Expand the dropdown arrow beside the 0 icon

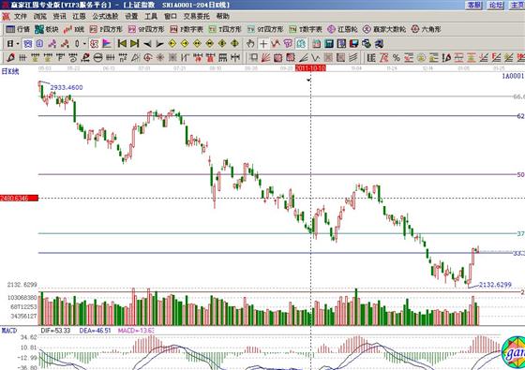pos(84,44)
